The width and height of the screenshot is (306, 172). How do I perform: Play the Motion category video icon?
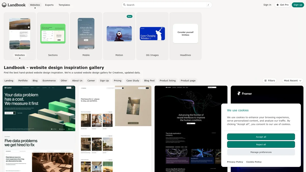pyautogui.click(x=119, y=34)
